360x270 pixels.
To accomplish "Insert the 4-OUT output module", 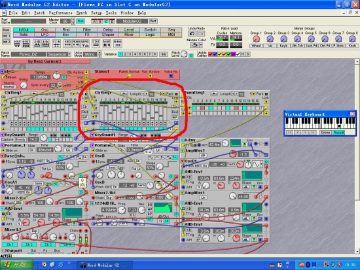I will pyautogui.click(x=26, y=44).
